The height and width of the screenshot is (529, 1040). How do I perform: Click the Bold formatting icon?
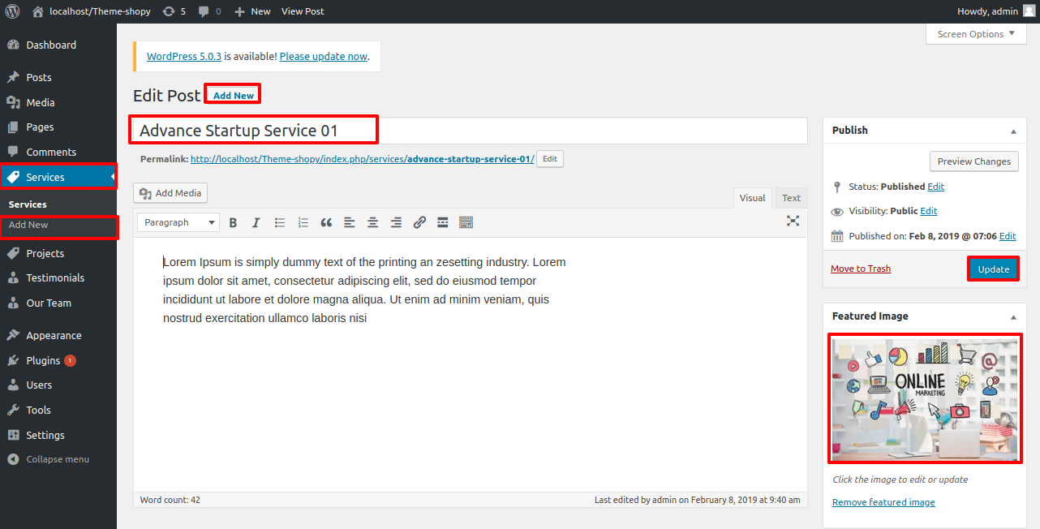point(233,222)
